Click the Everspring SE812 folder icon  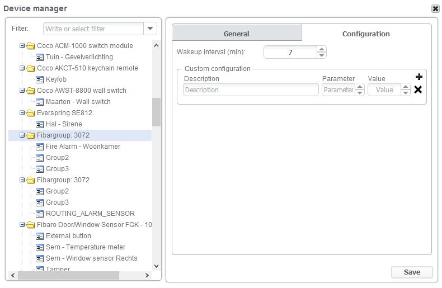point(30,113)
